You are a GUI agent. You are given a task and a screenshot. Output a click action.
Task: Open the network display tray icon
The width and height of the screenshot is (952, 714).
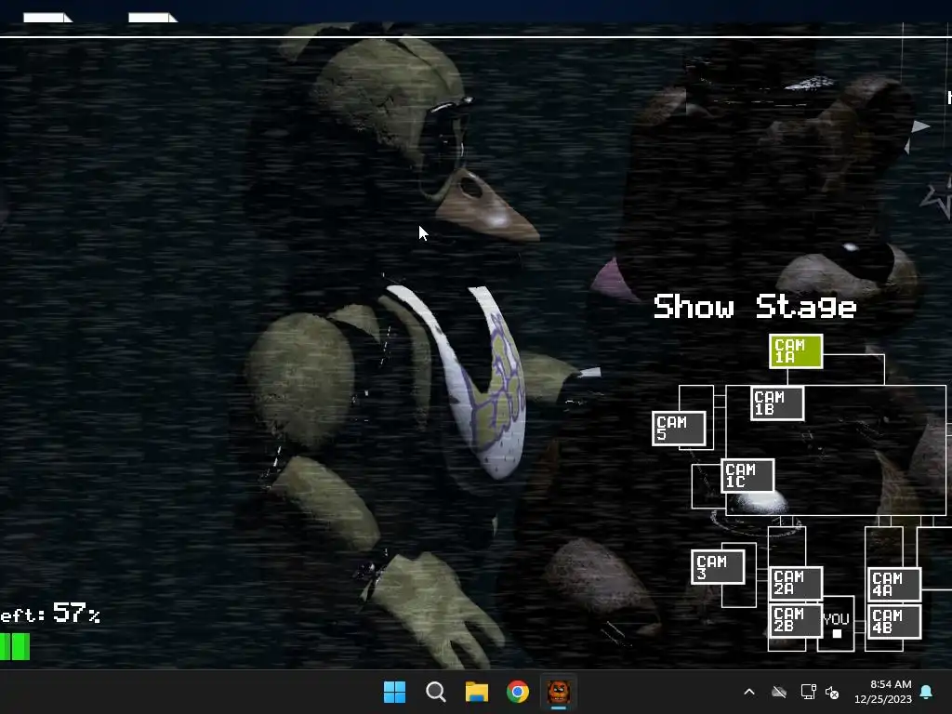[808, 692]
